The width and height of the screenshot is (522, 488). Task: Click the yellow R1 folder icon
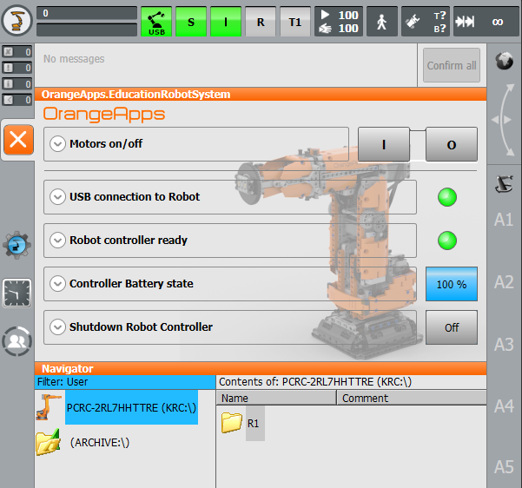(x=232, y=422)
